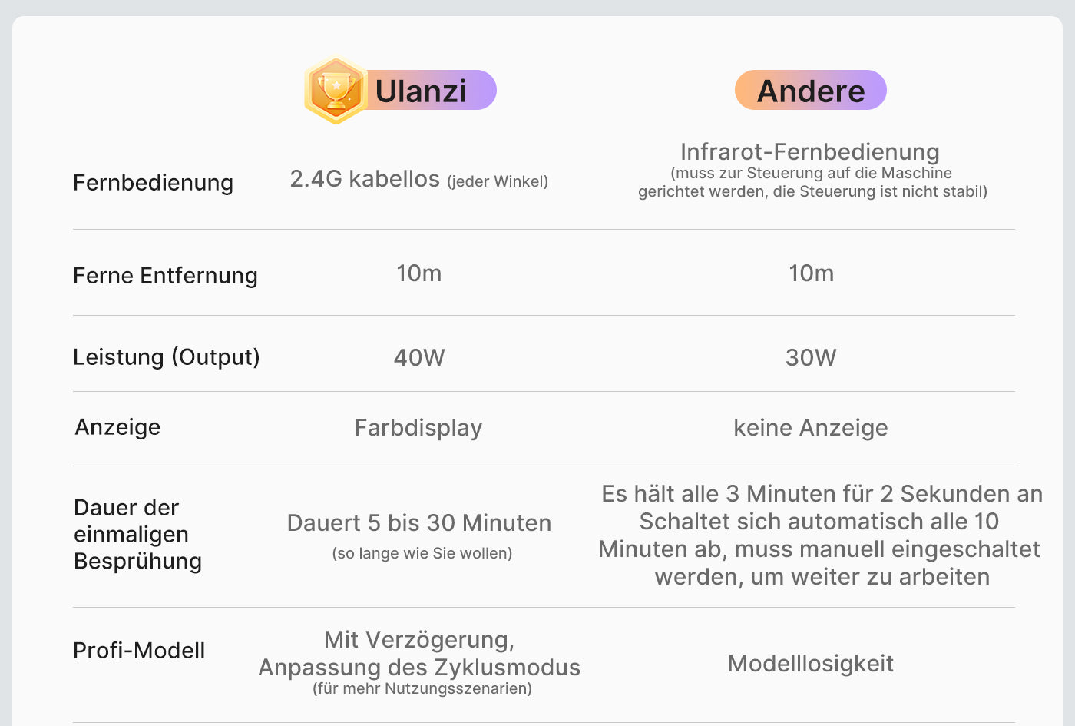
Task: Click the Ulanzi header badge
Action: (421, 91)
